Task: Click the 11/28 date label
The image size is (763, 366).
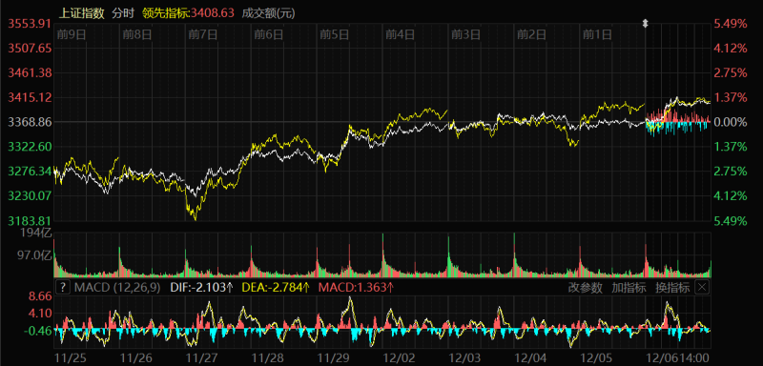Action: click(x=267, y=357)
